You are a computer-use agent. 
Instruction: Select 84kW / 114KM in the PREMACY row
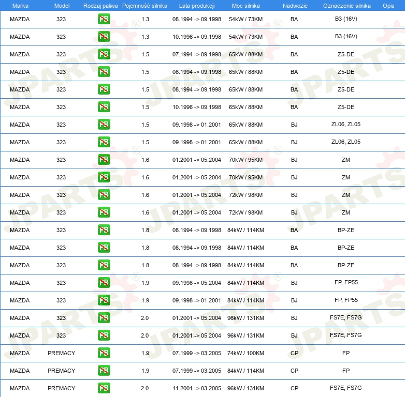click(245, 371)
